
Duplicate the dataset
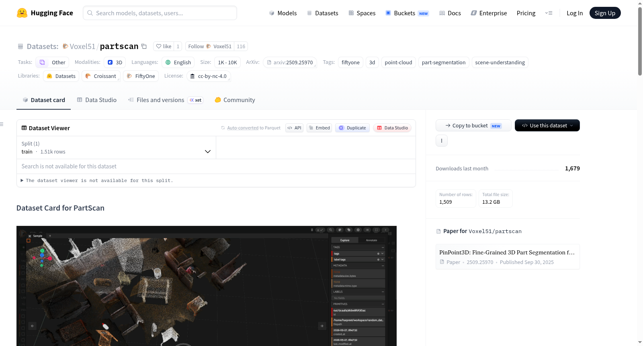pyautogui.click(x=352, y=128)
